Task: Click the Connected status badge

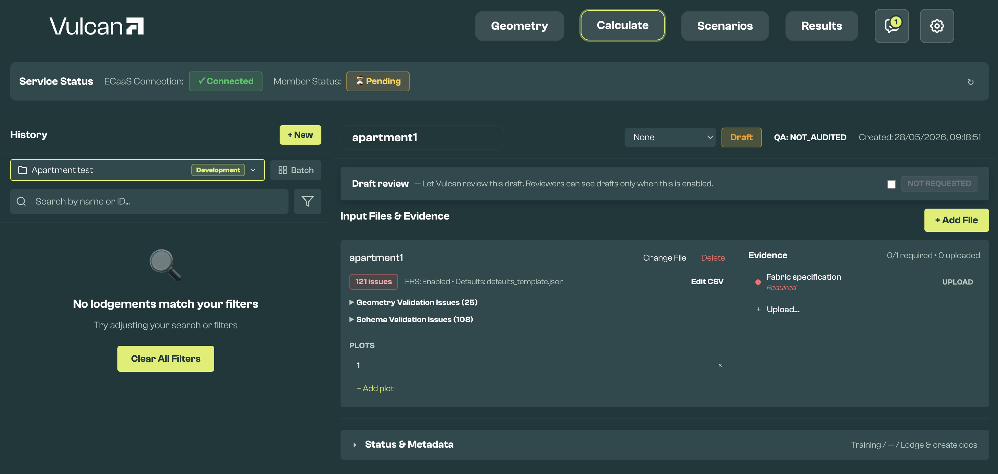Action: [226, 81]
